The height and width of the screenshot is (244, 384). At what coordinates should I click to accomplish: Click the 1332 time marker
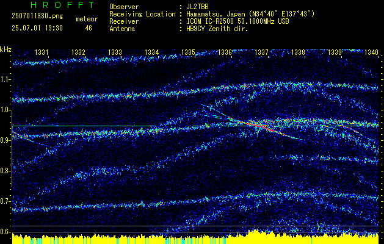pyautogui.click(x=79, y=52)
